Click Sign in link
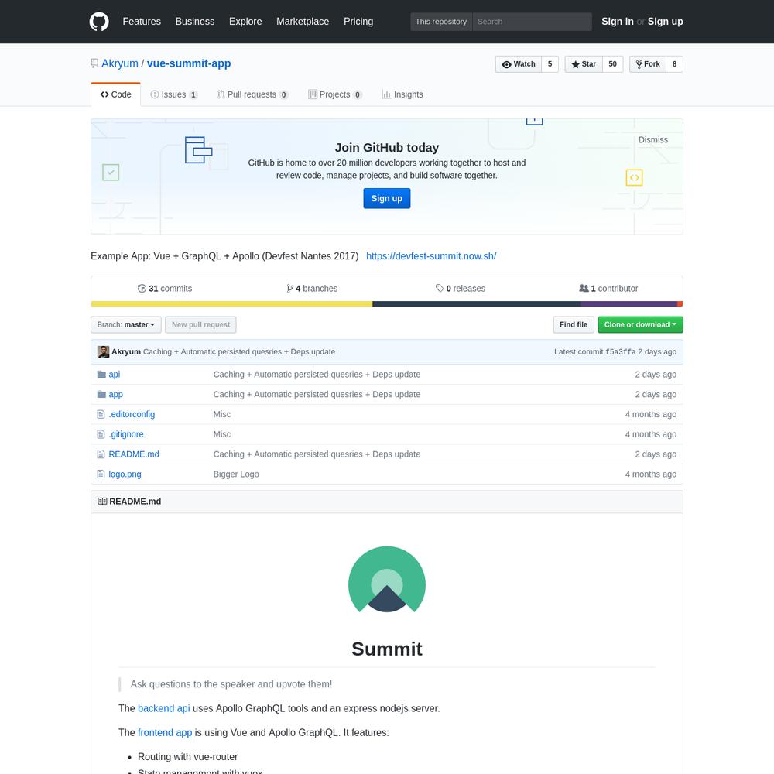Viewport: 774px width, 774px height. (x=617, y=22)
